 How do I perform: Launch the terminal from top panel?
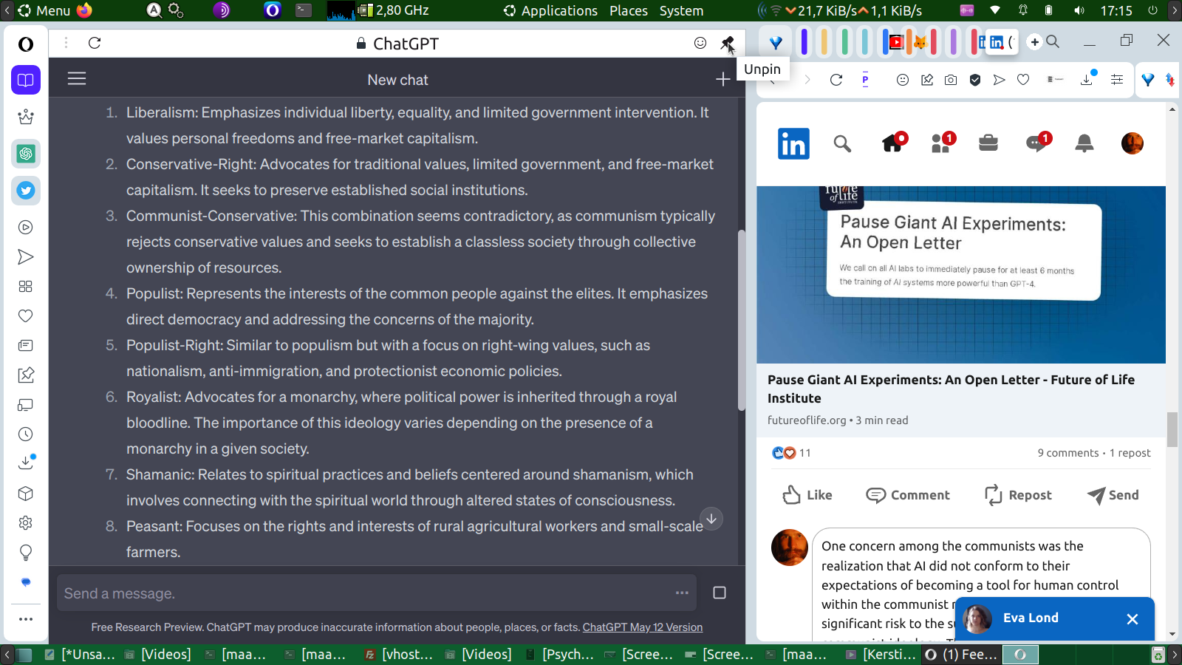coord(304,10)
